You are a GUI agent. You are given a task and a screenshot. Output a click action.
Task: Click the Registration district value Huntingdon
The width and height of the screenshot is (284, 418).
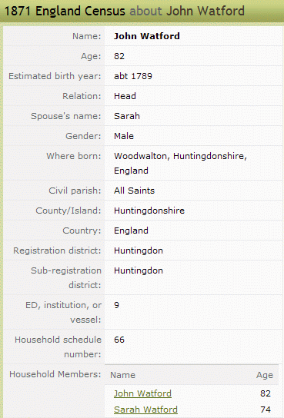139,250
